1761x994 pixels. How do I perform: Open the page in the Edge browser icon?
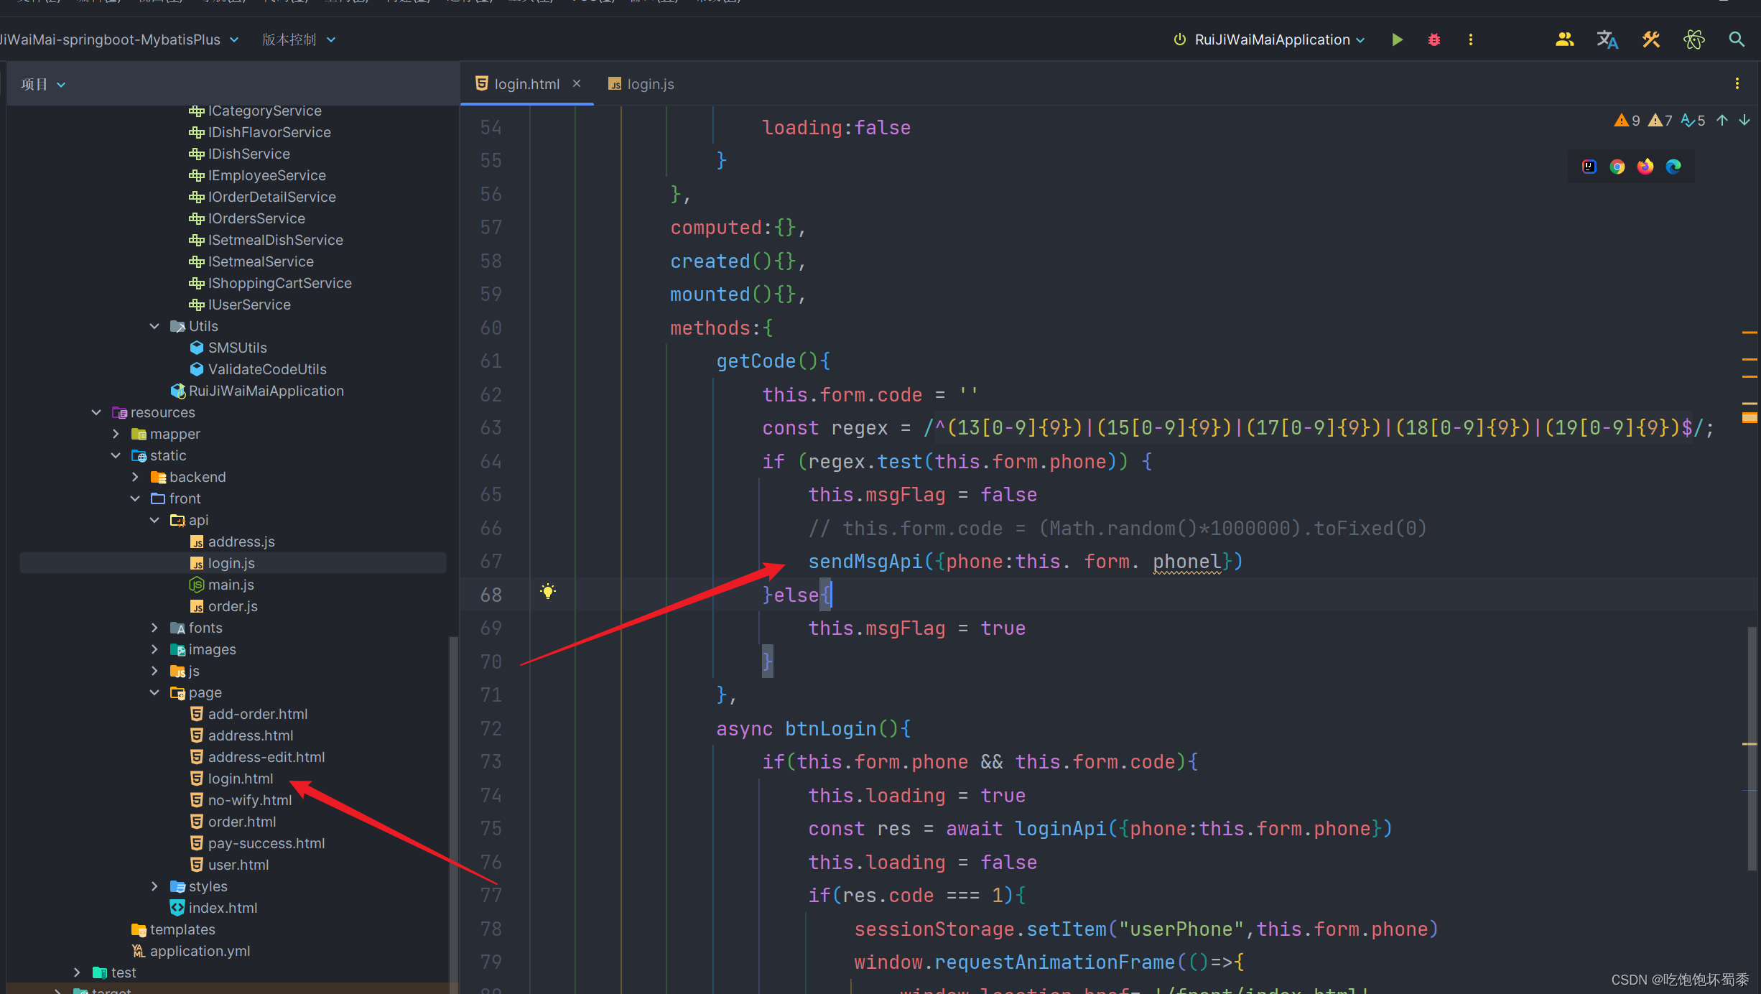click(x=1673, y=167)
